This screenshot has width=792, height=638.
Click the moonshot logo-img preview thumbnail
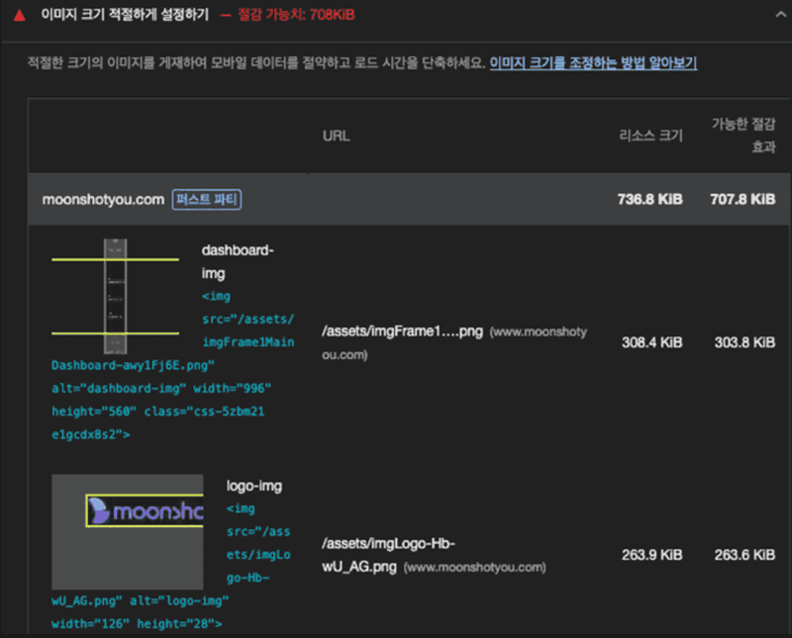[x=127, y=531]
